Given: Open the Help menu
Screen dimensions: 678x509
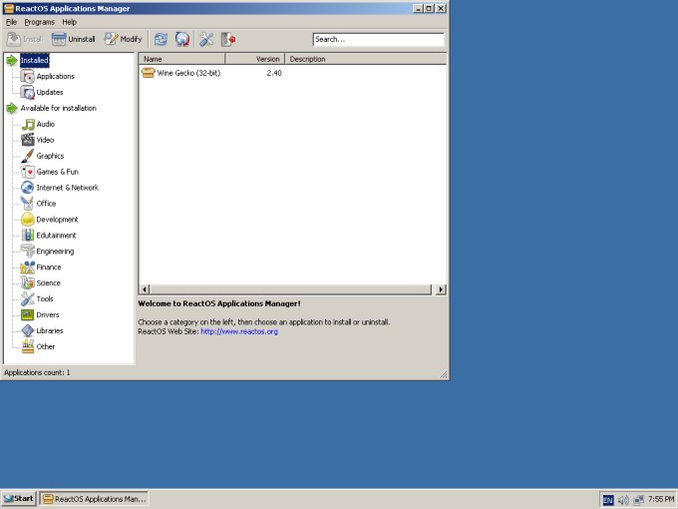Looking at the screenshot, I should click(69, 22).
